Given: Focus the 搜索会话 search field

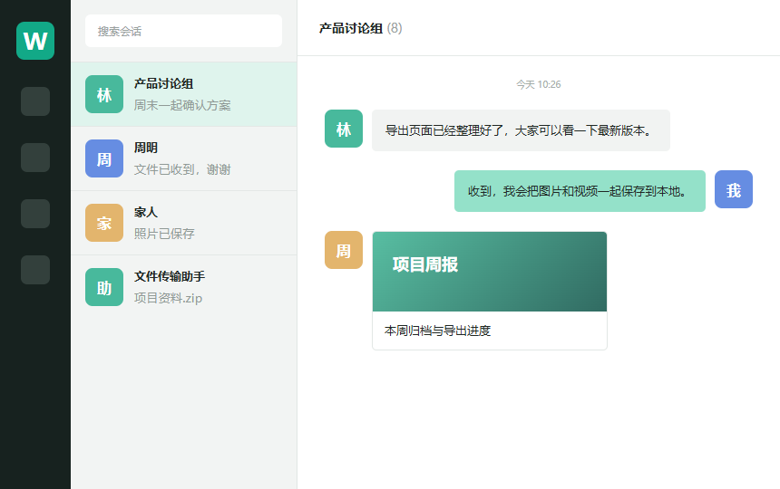Looking at the screenshot, I should coord(183,31).
